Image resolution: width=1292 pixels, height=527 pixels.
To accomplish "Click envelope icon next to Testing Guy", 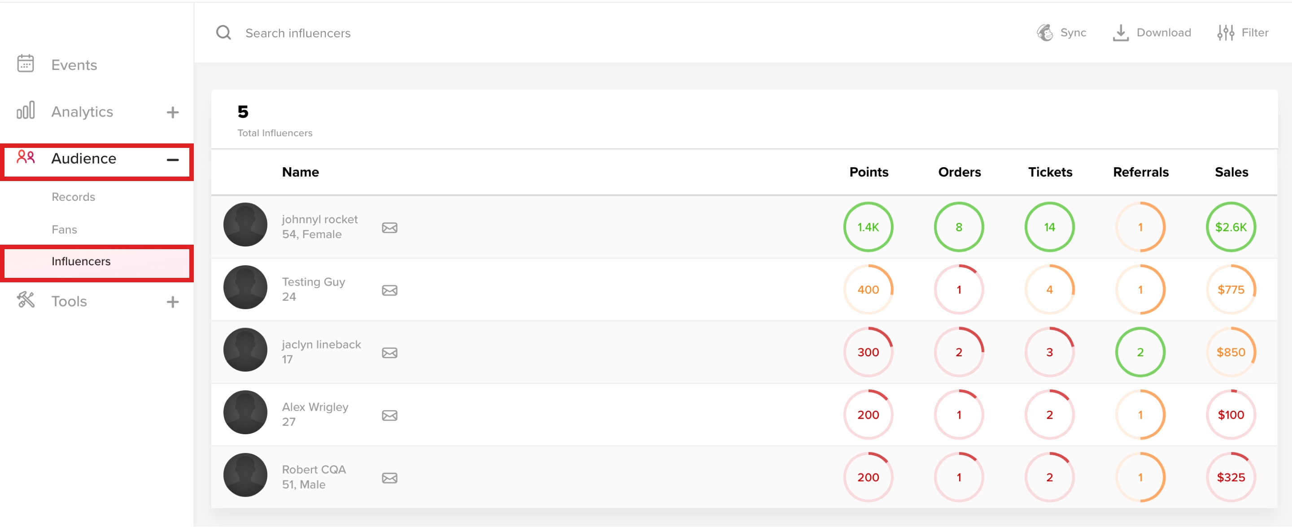I will (389, 290).
